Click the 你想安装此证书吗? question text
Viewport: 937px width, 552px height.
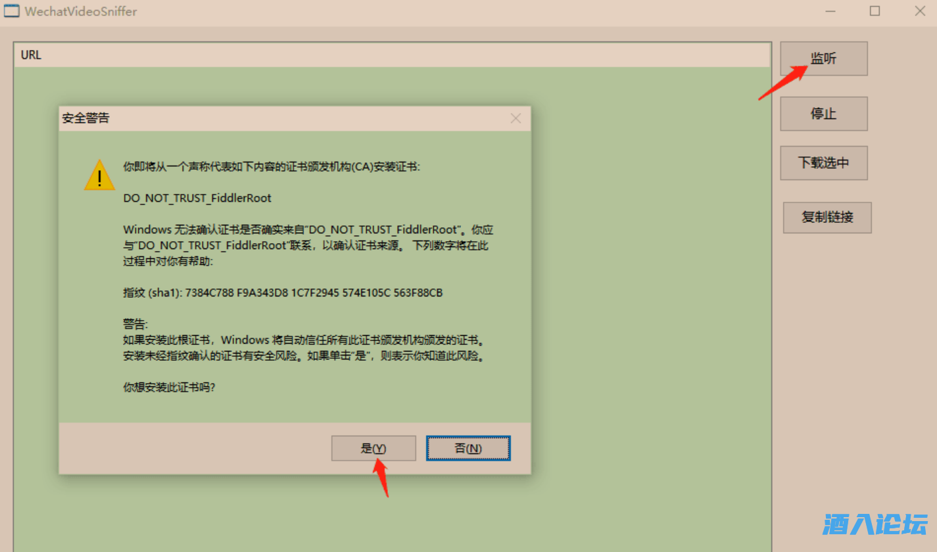click(x=170, y=387)
